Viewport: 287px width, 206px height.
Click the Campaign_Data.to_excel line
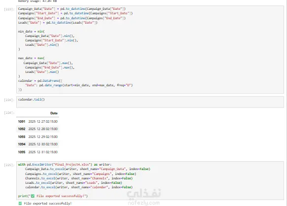coord(88,169)
